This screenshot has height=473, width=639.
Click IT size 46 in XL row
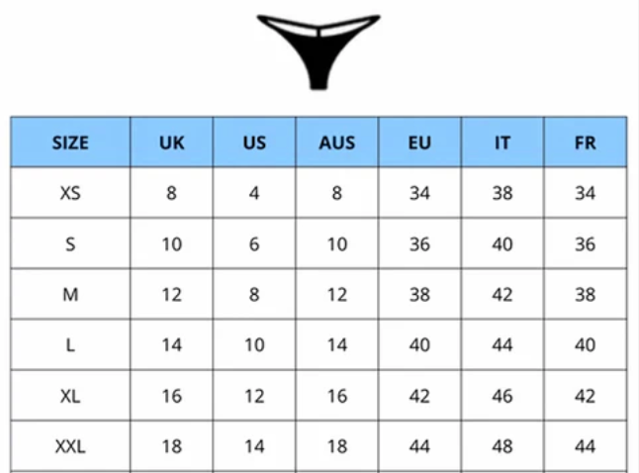[502, 396]
